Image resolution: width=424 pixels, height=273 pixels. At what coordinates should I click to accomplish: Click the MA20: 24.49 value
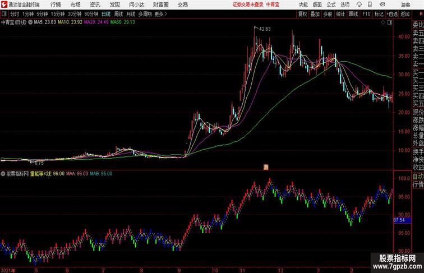pyautogui.click(x=96, y=22)
